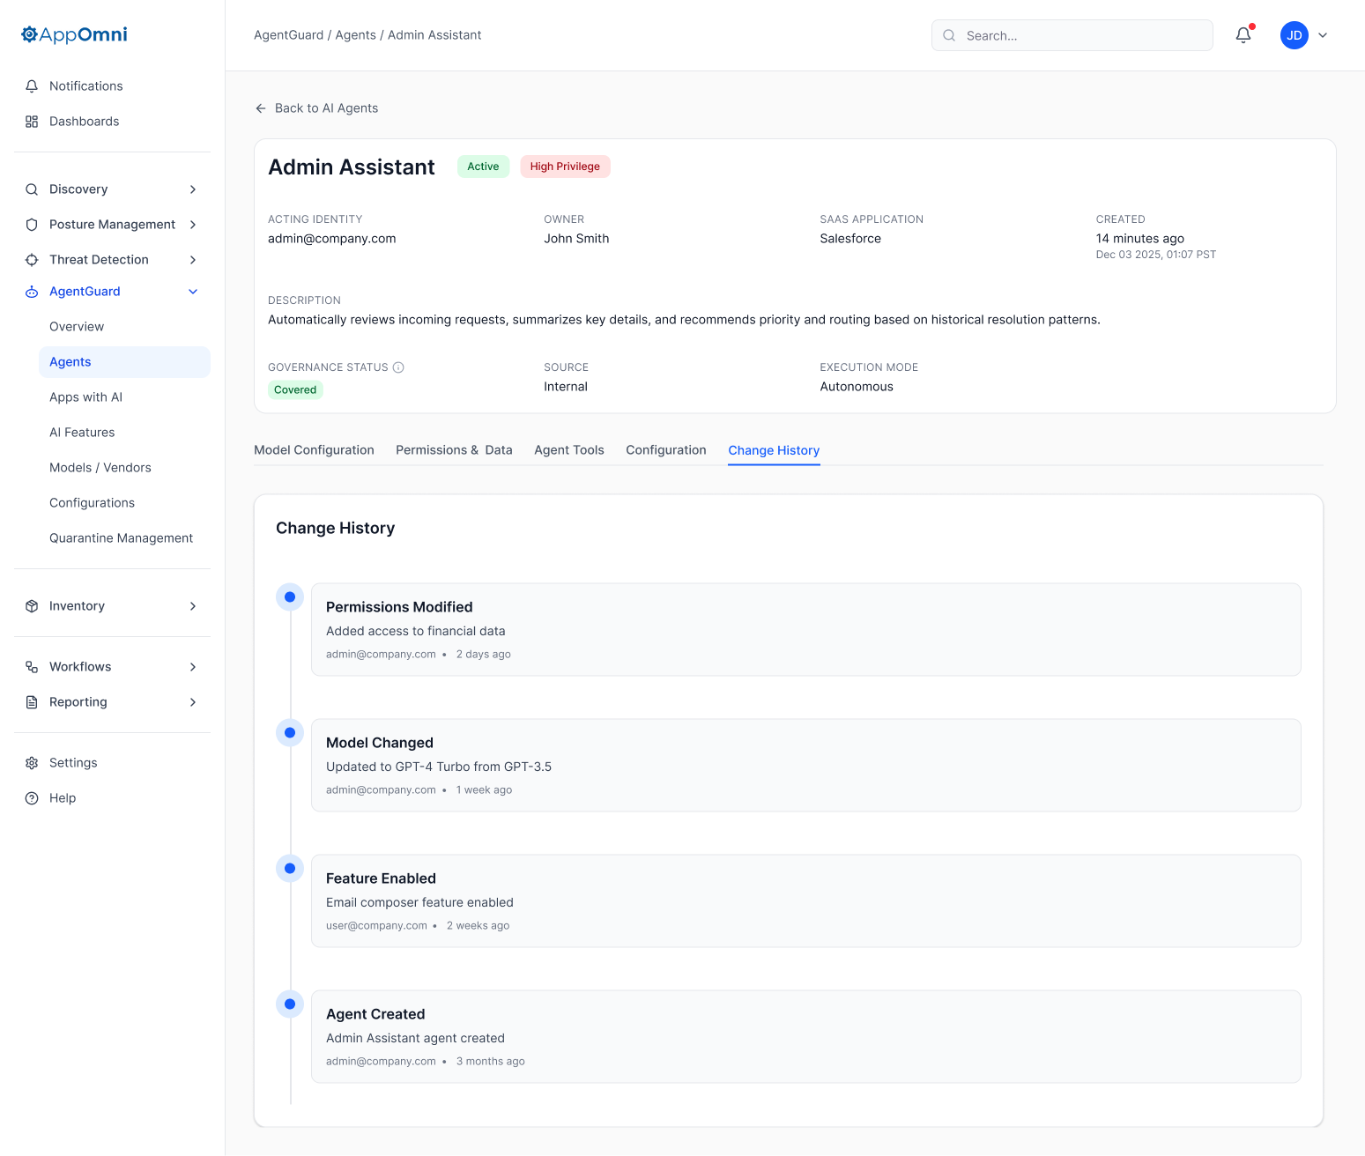Click the Search input field
The image size is (1365, 1156).
pos(1072,35)
